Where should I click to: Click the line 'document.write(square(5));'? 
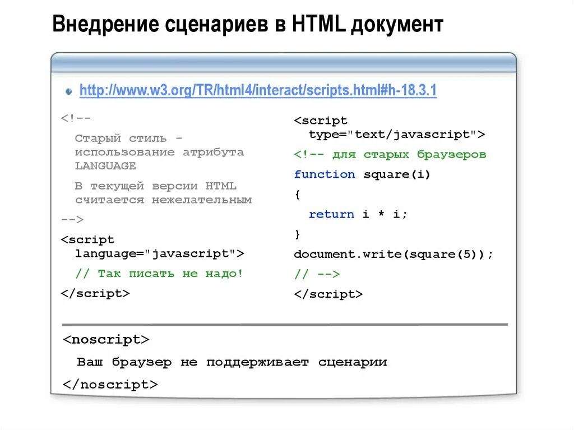tap(394, 254)
